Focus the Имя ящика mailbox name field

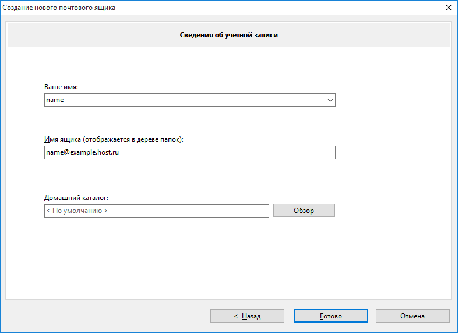click(x=190, y=153)
